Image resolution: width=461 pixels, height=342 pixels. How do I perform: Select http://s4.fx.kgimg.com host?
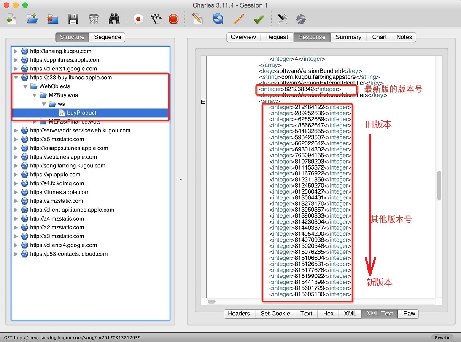(x=57, y=183)
